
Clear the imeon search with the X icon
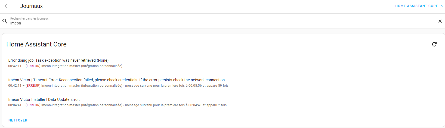(x=440, y=21)
